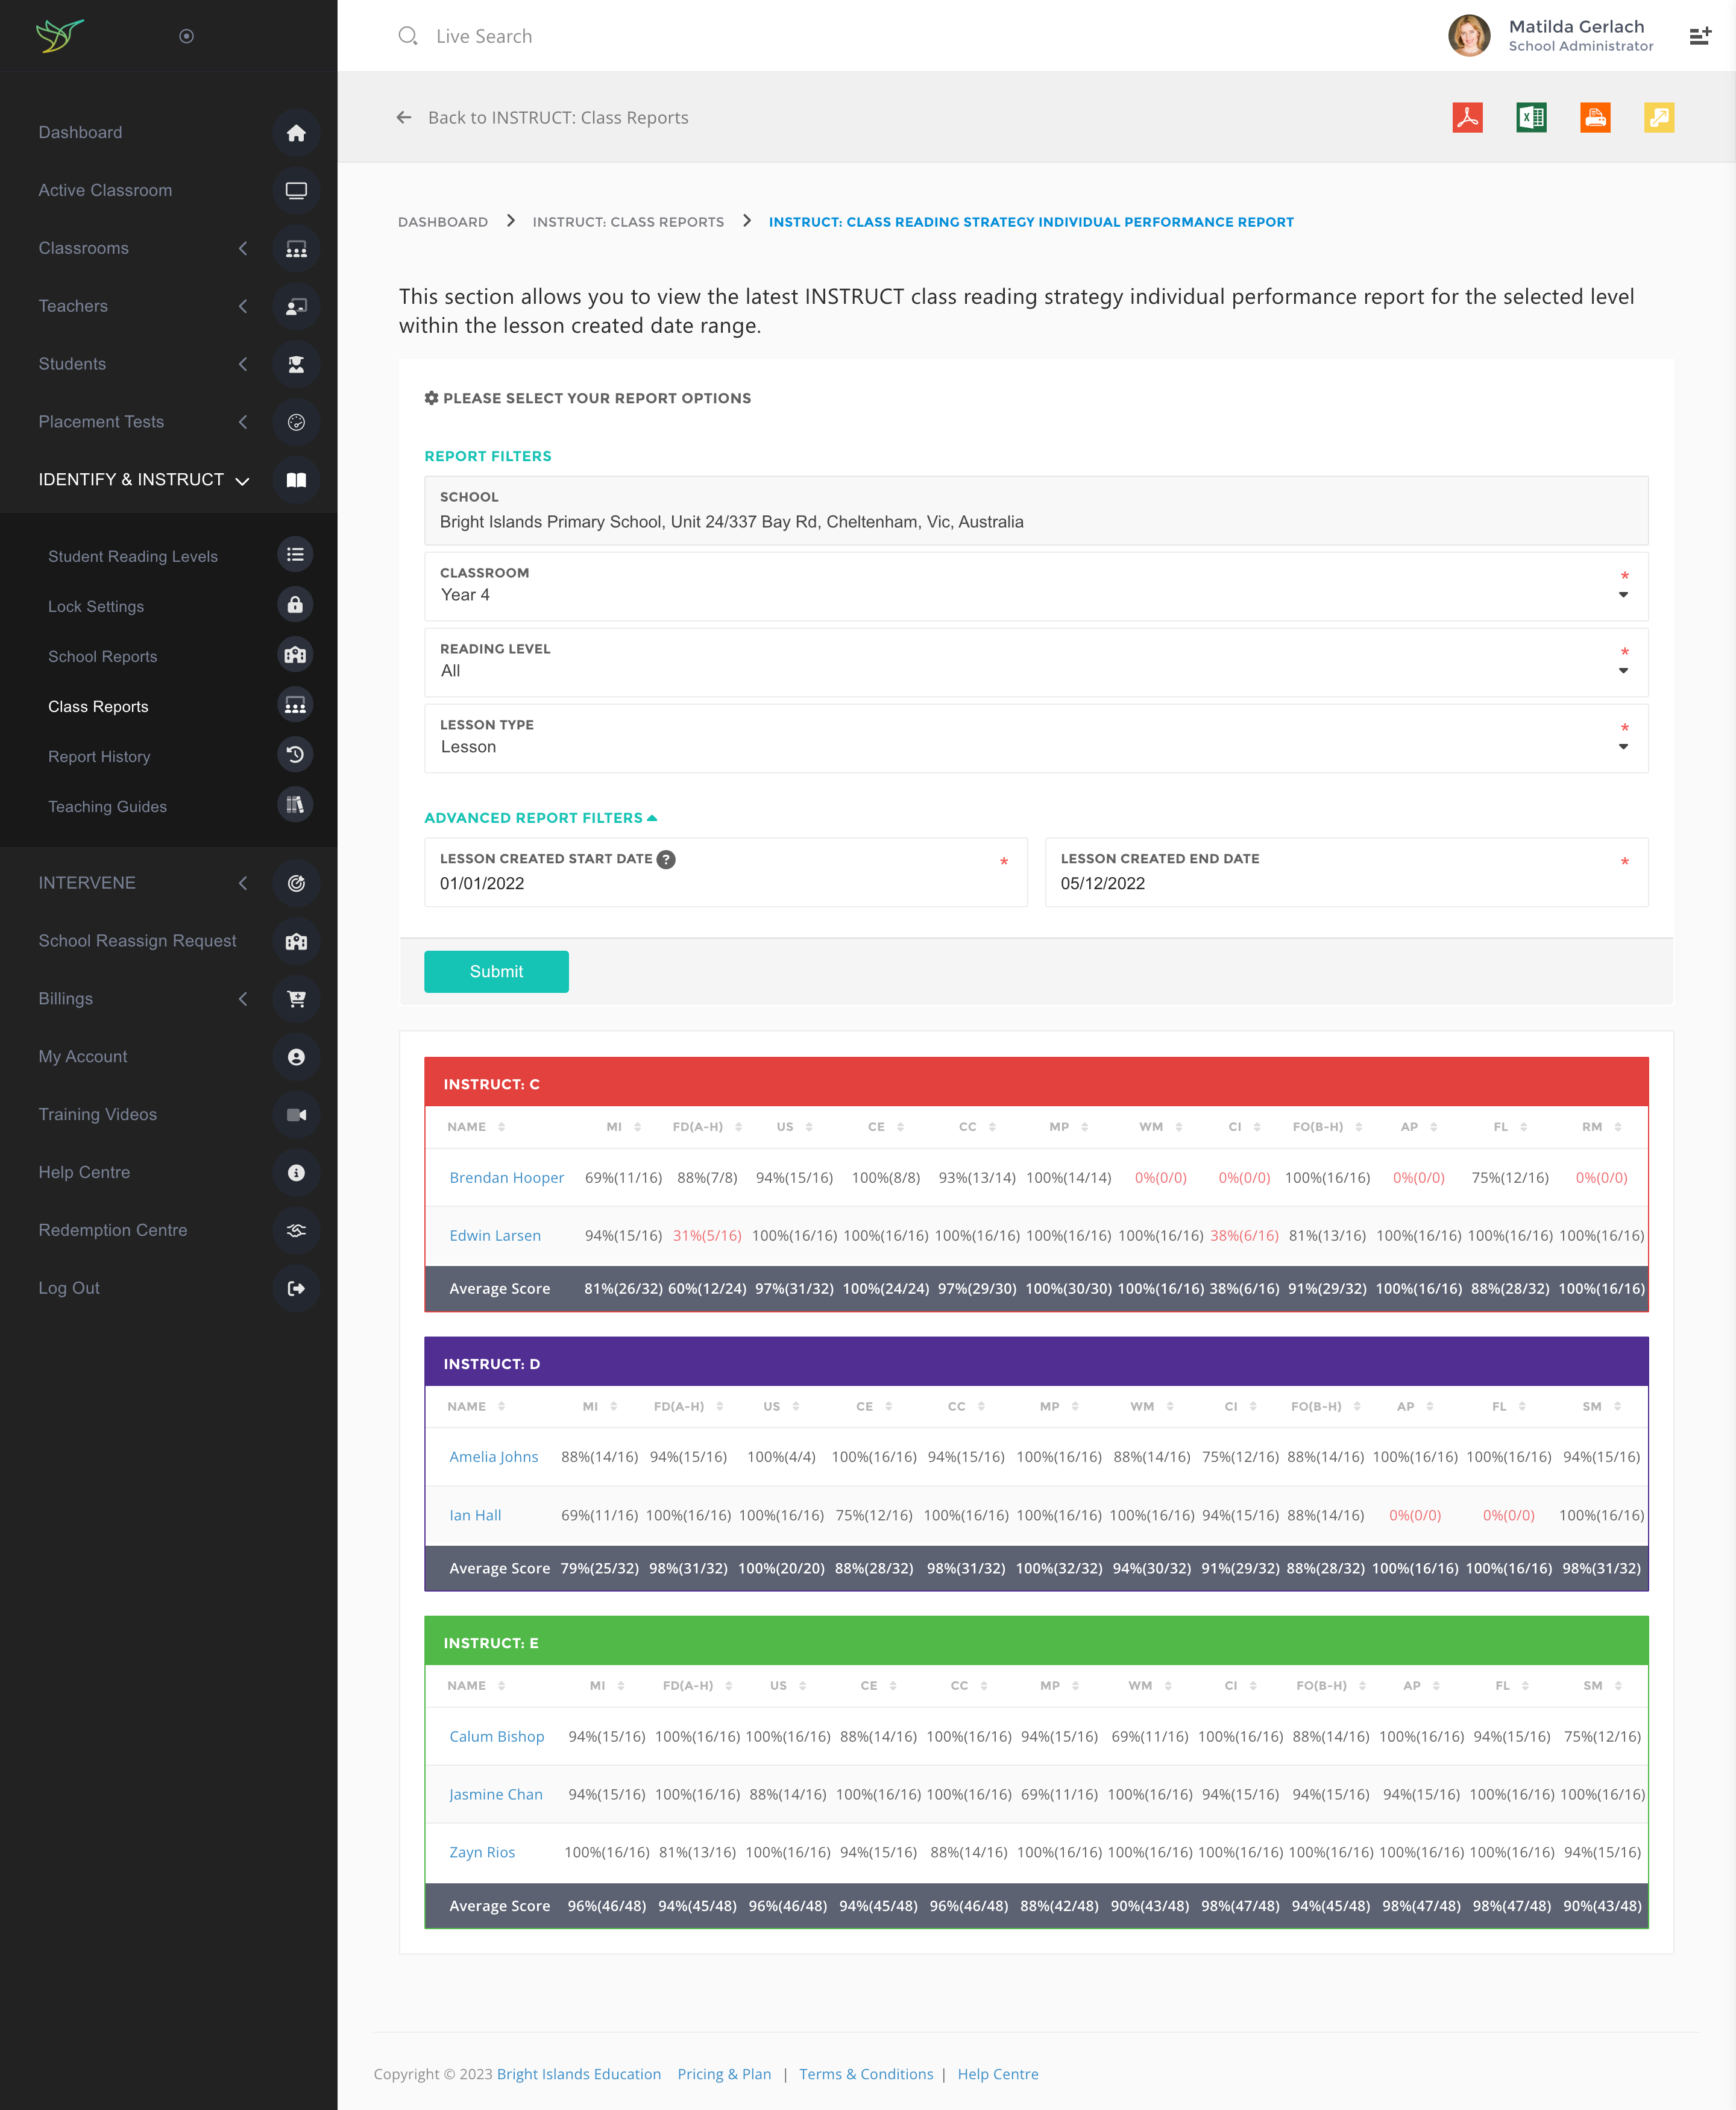Collapse the Advanced Report Filters section

(x=540, y=817)
